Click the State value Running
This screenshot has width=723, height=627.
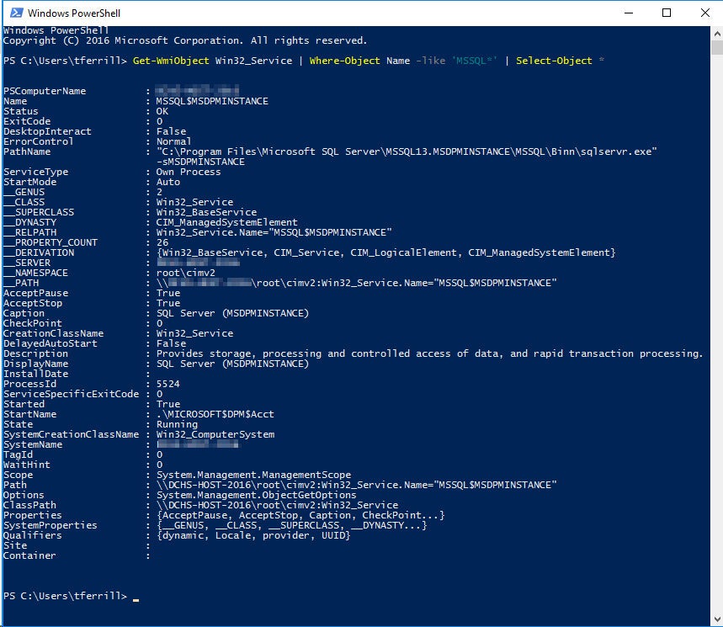[177, 424]
